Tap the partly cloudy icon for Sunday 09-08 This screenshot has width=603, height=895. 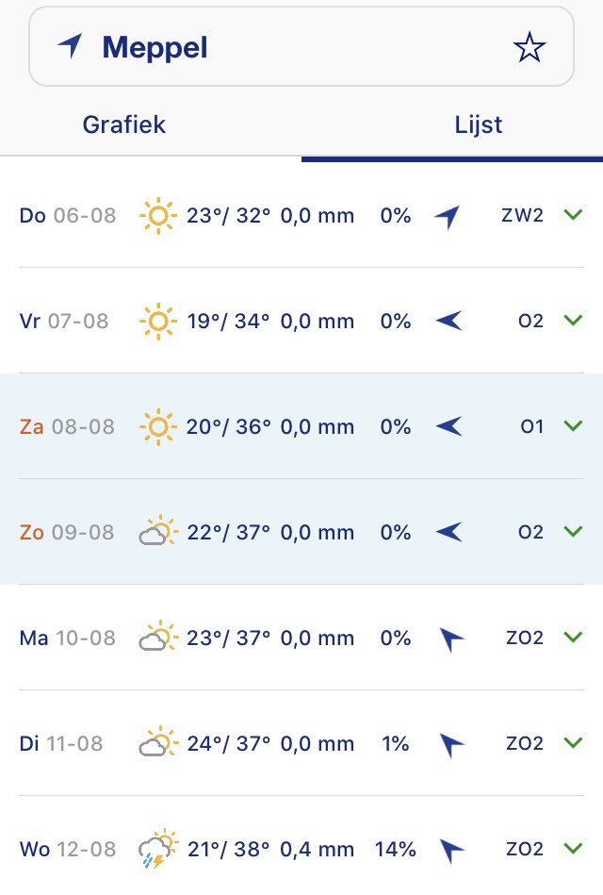coord(157,533)
